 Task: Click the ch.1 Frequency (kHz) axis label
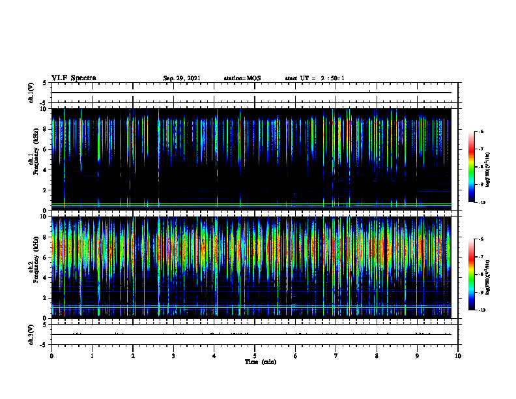(33, 151)
